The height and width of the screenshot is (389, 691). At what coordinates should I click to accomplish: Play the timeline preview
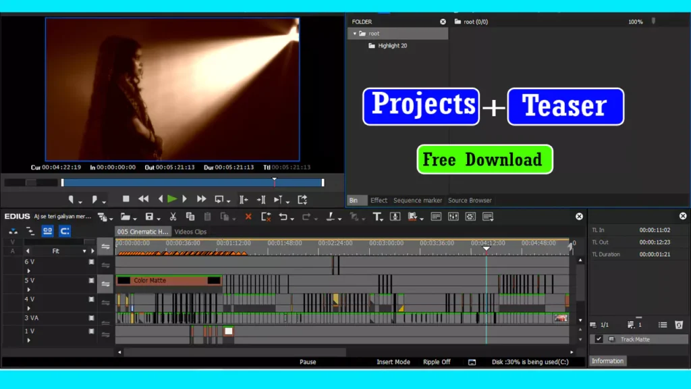172,199
